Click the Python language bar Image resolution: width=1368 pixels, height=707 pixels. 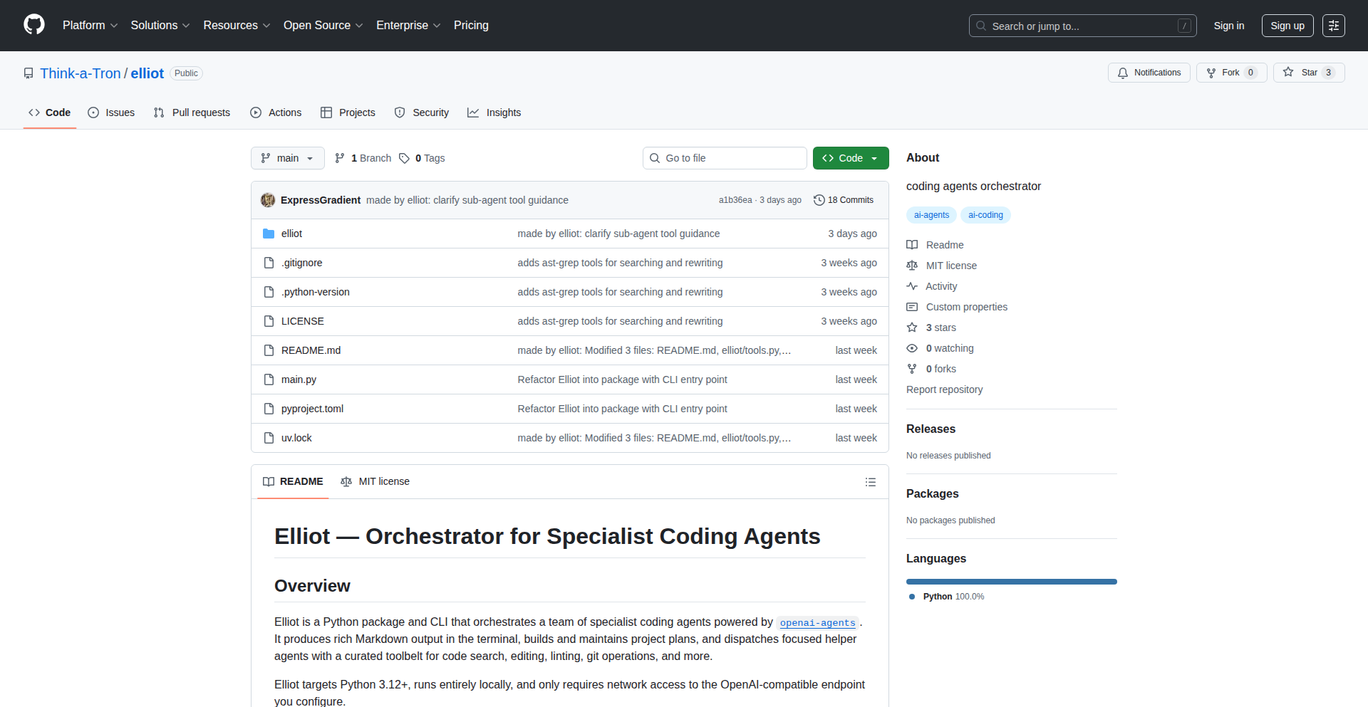[1011, 582]
